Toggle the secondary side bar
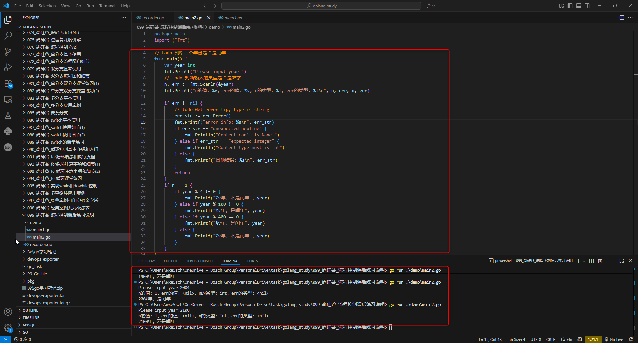The width and height of the screenshot is (638, 343). (587, 6)
